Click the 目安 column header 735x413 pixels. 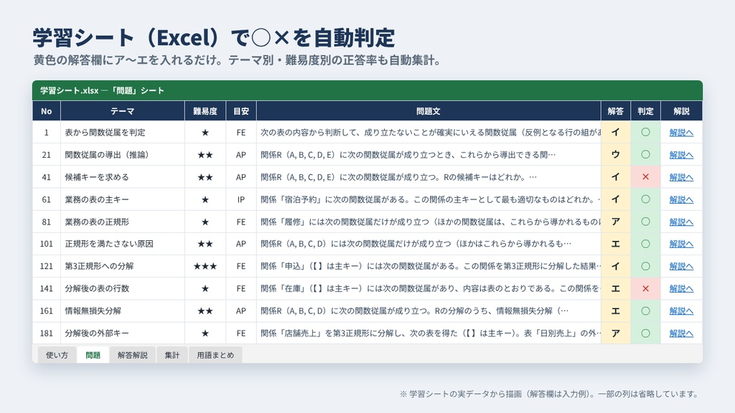(x=241, y=111)
